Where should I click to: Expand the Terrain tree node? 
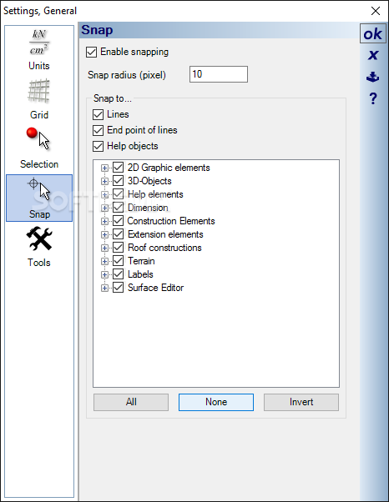point(104,261)
